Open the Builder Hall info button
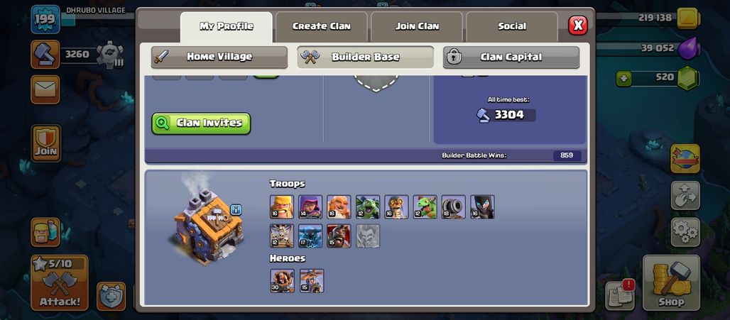Screen dimensions: 730x320 (x=236, y=210)
